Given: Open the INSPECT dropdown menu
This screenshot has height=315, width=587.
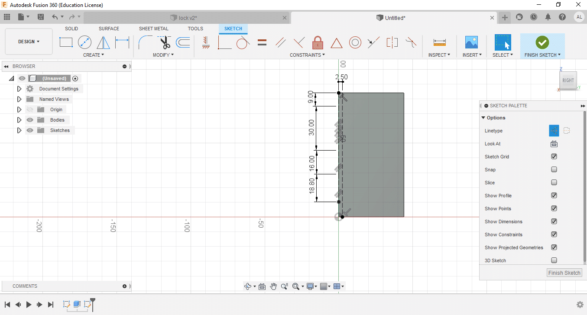Looking at the screenshot, I should [x=439, y=55].
